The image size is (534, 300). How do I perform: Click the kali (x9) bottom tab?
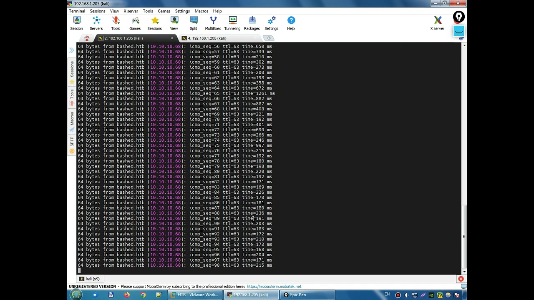point(90,279)
